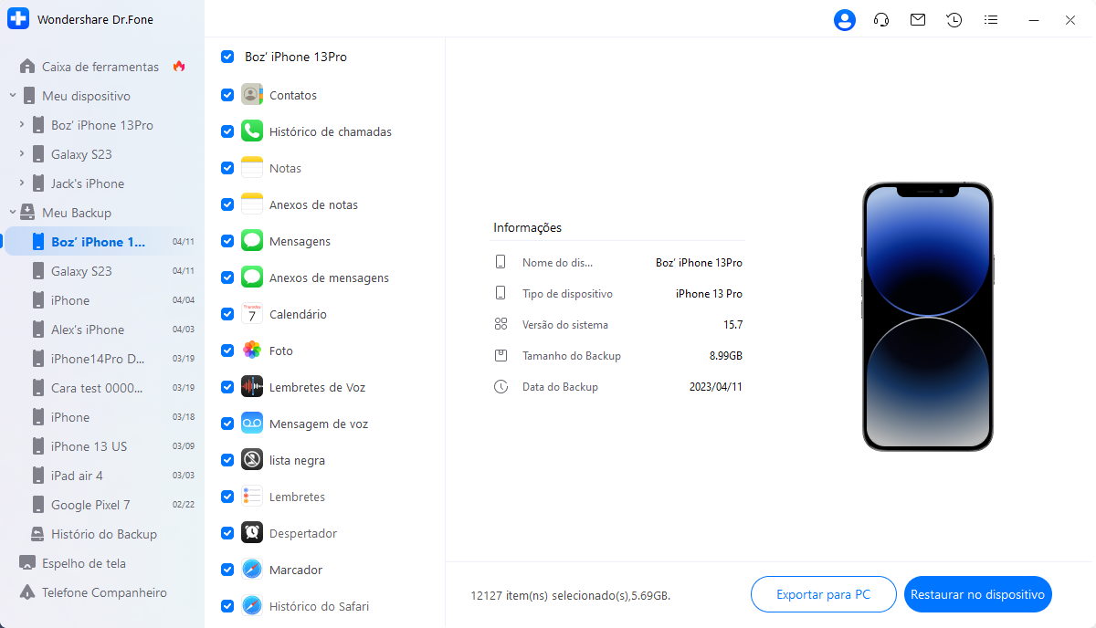Toggle the Marcador checkbox
Viewport: 1096px width, 628px height.
(x=227, y=570)
